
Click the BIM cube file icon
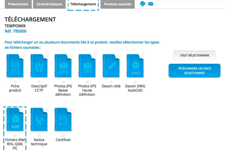(15, 119)
